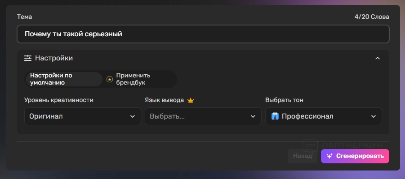Viewport: 405px width, 179px height.
Task: Click the crown icon beside Язык вывода
Action: point(191,100)
